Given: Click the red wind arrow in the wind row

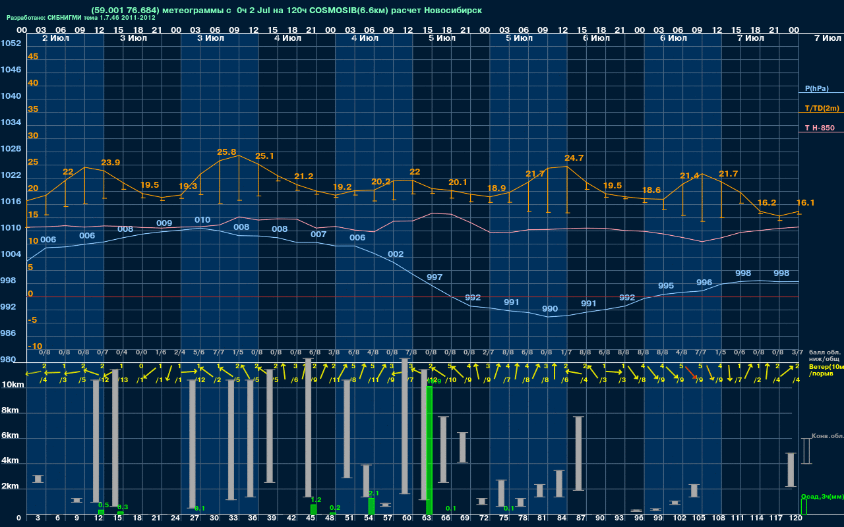Looking at the screenshot, I should pyautogui.click(x=691, y=373).
